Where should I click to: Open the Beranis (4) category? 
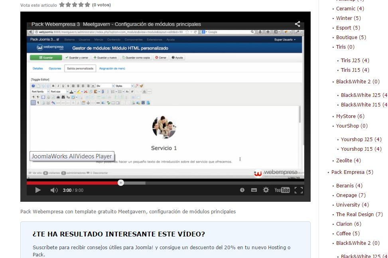coord(349,186)
